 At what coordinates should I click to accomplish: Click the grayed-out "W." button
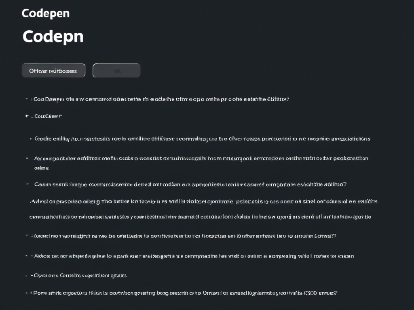tap(116, 70)
